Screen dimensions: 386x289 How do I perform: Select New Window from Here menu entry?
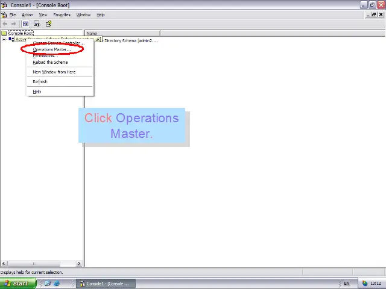[x=54, y=72]
